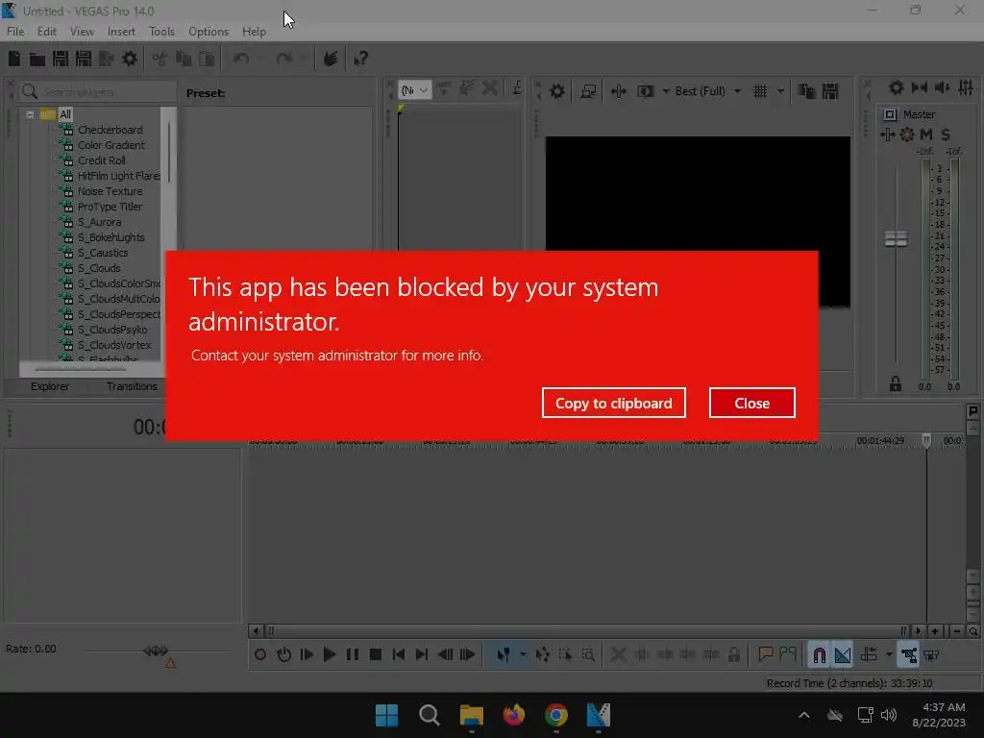Open the interactive tutorials hand icon
This screenshot has width=984, height=738.
pos(331,59)
